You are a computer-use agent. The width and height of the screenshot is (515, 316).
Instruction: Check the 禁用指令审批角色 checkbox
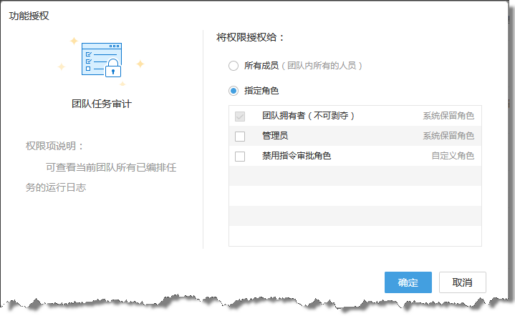(x=240, y=156)
